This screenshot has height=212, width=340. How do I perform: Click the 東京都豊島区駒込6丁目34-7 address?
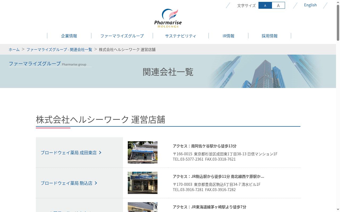pos(217,184)
